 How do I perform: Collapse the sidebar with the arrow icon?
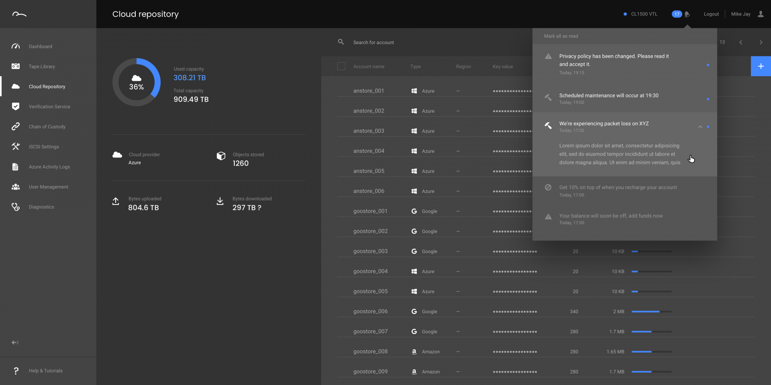pyautogui.click(x=15, y=342)
